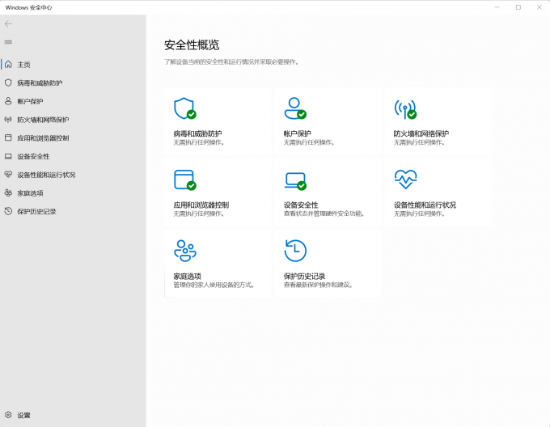Click the 设备性能和运行状况 card title
Image resolution: width=550 pixels, height=427 pixels.
[425, 205]
